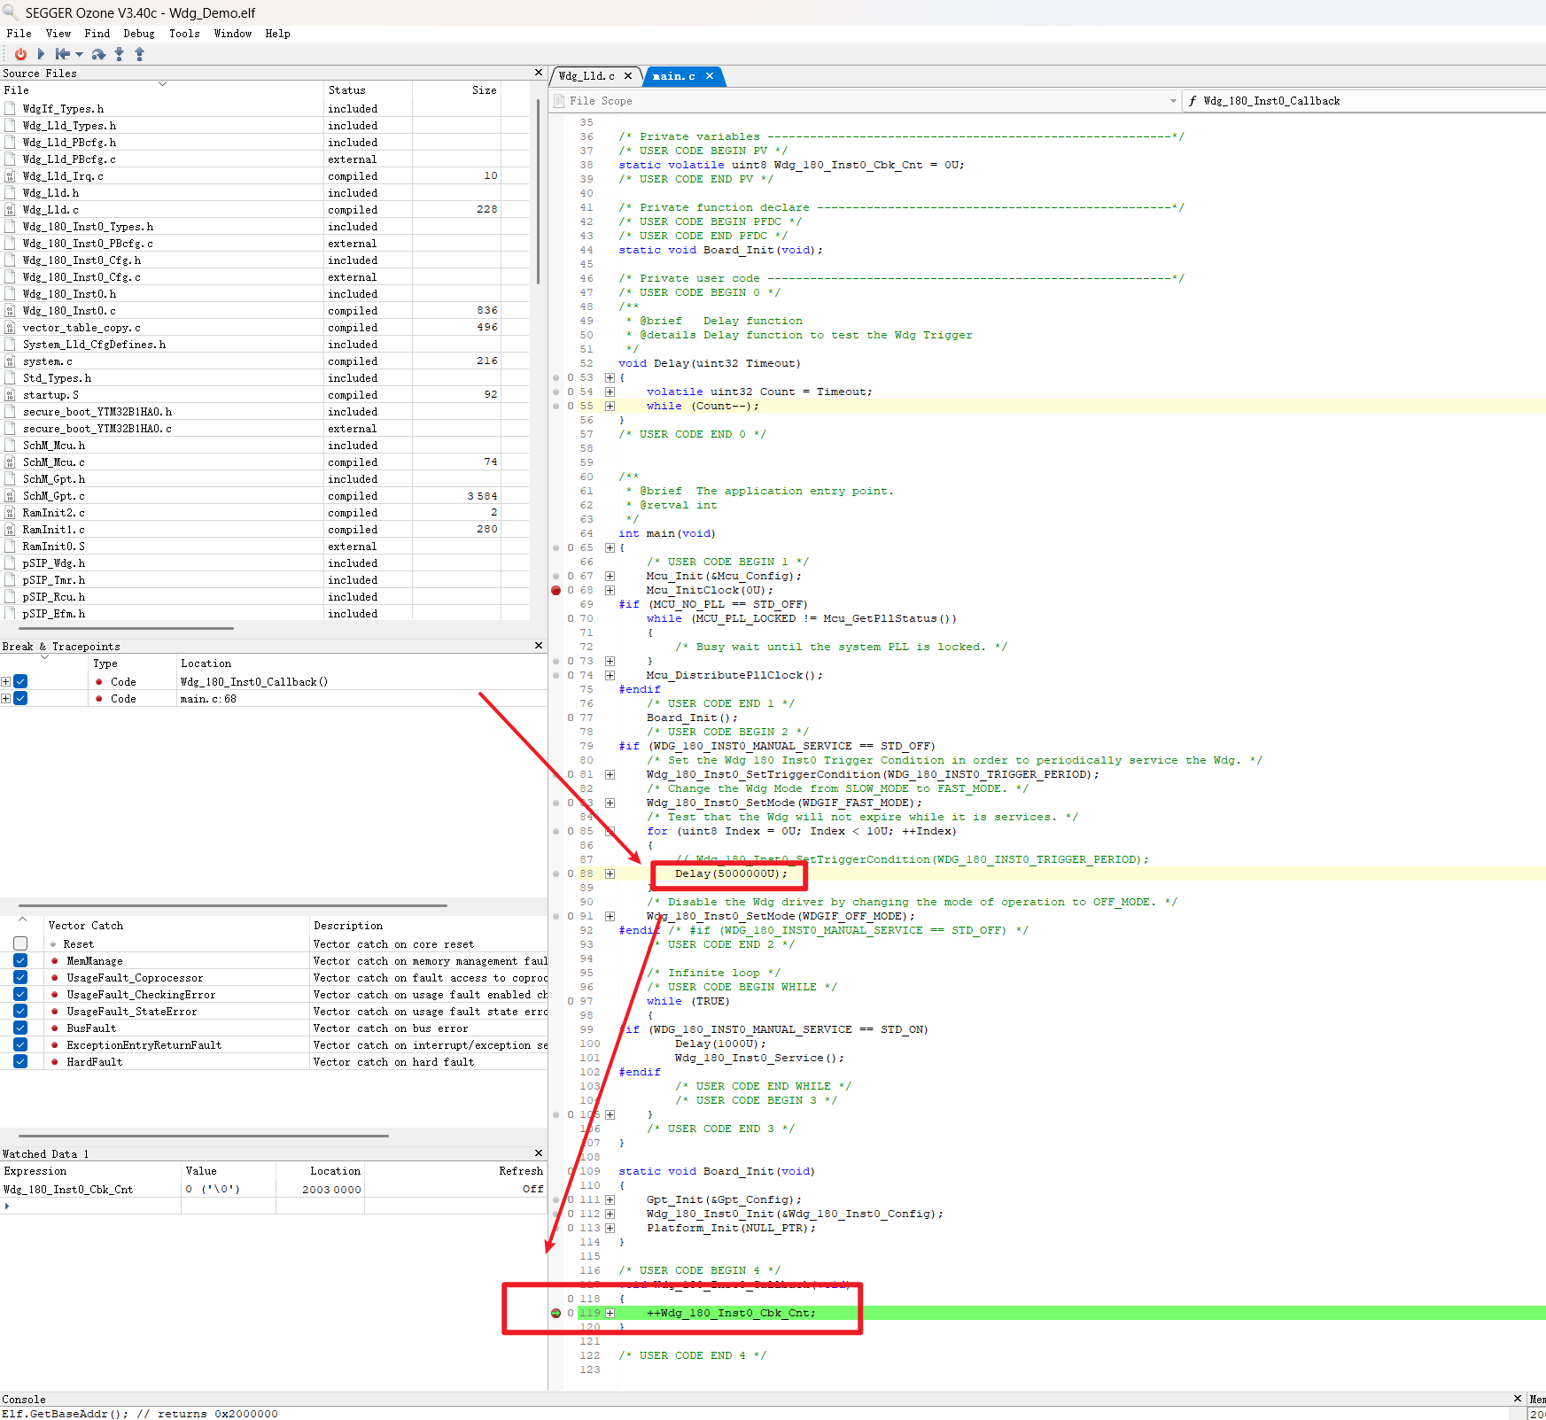Click the Resume play toolbar icon
1546x1420 pixels.
pos(41,54)
